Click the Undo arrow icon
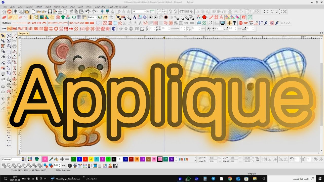 [87, 11]
